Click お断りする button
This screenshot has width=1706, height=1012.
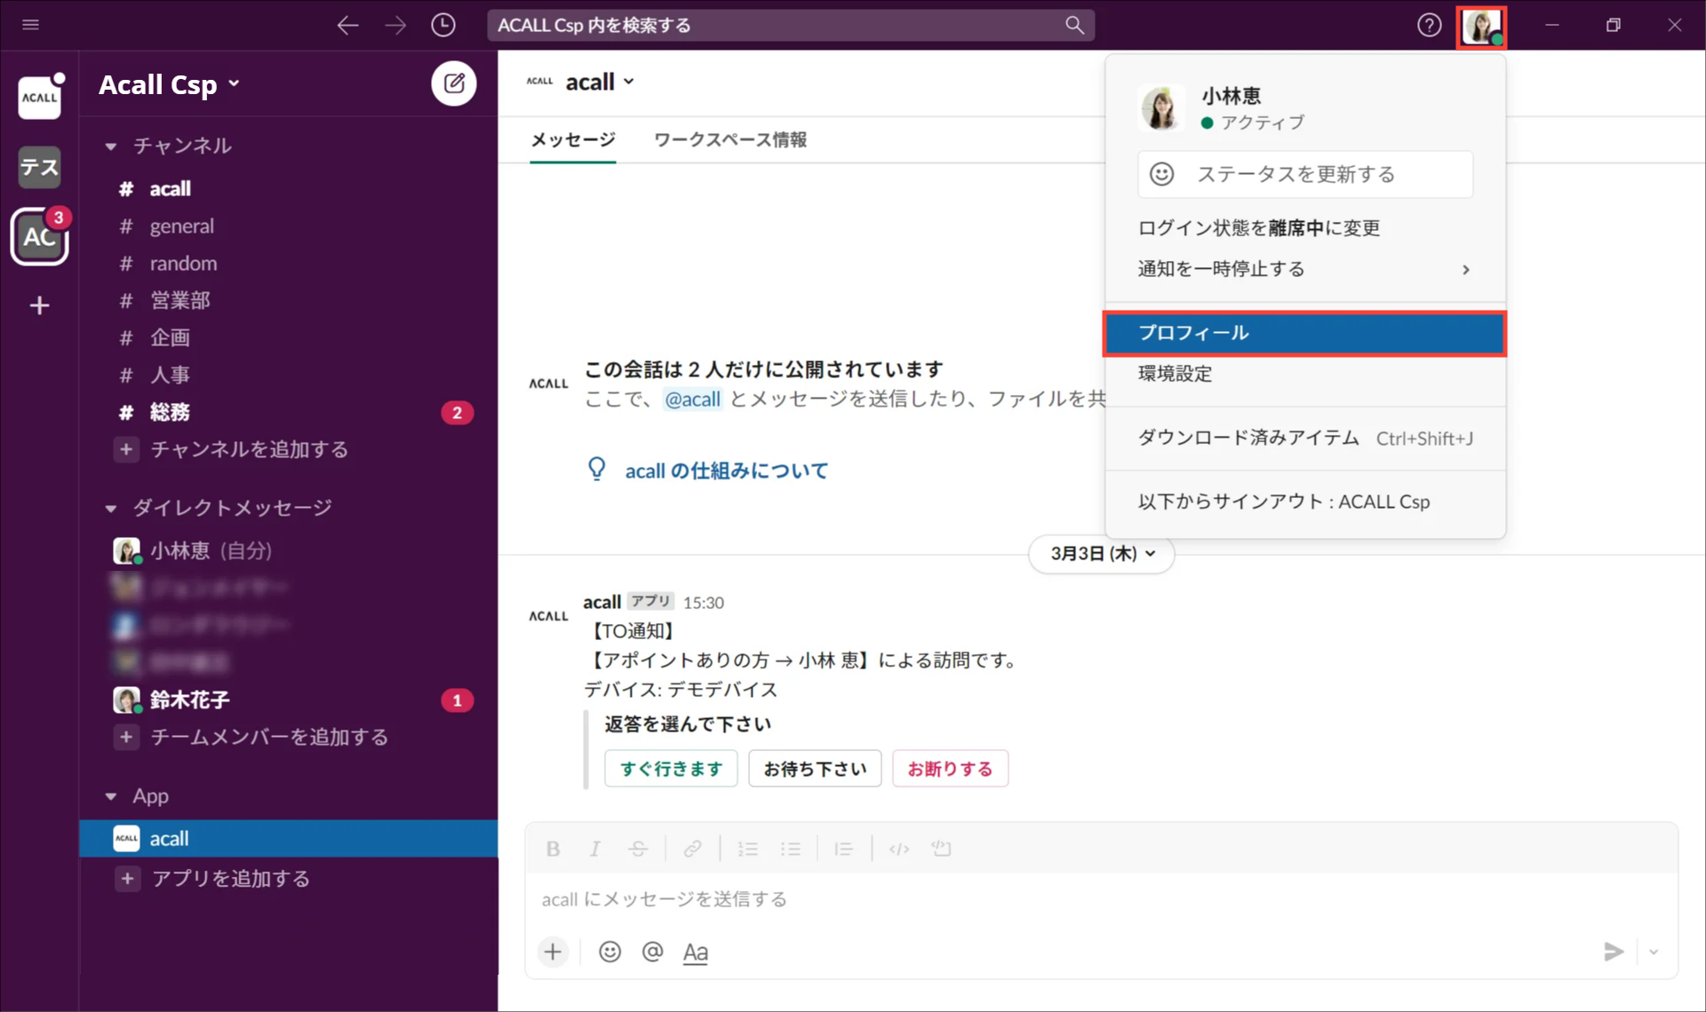[x=950, y=769]
